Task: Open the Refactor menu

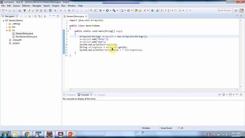Action: (x=26, y=6)
